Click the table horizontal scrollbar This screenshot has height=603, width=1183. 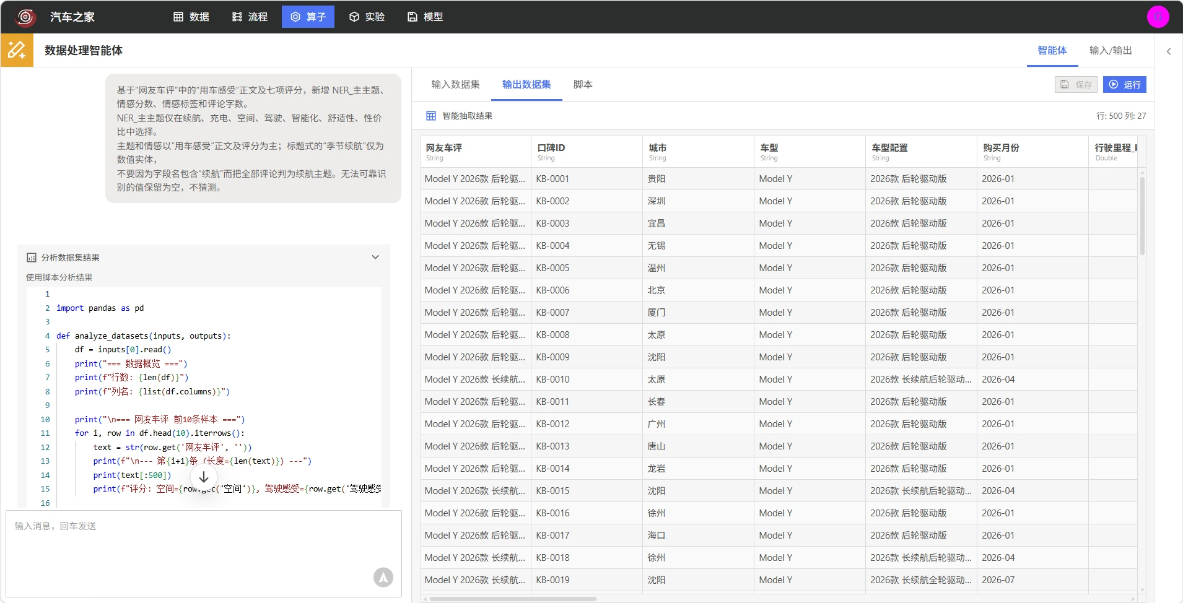513,599
